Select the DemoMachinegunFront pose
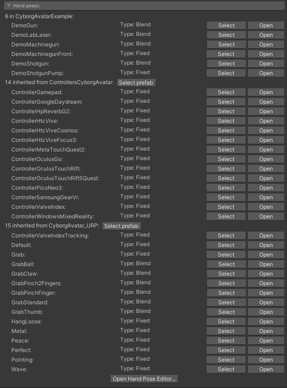The image size is (287, 388). [x=226, y=54]
